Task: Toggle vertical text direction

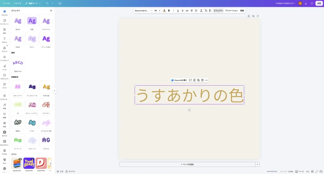Action: pyautogui.click(x=206, y=10)
